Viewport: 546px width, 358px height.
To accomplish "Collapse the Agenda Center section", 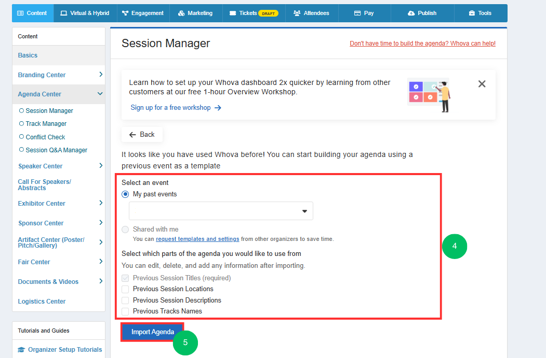I will click(100, 94).
